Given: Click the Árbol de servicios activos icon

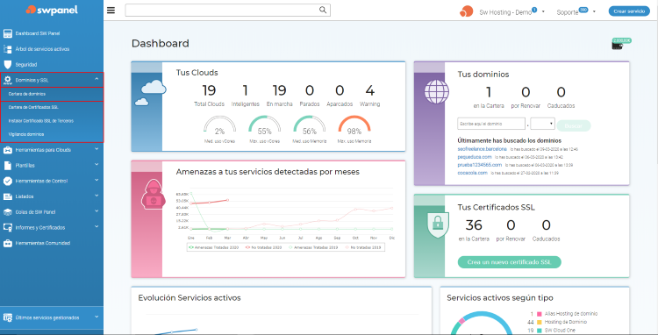Looking at the screenshot, I should coord(8,49).
